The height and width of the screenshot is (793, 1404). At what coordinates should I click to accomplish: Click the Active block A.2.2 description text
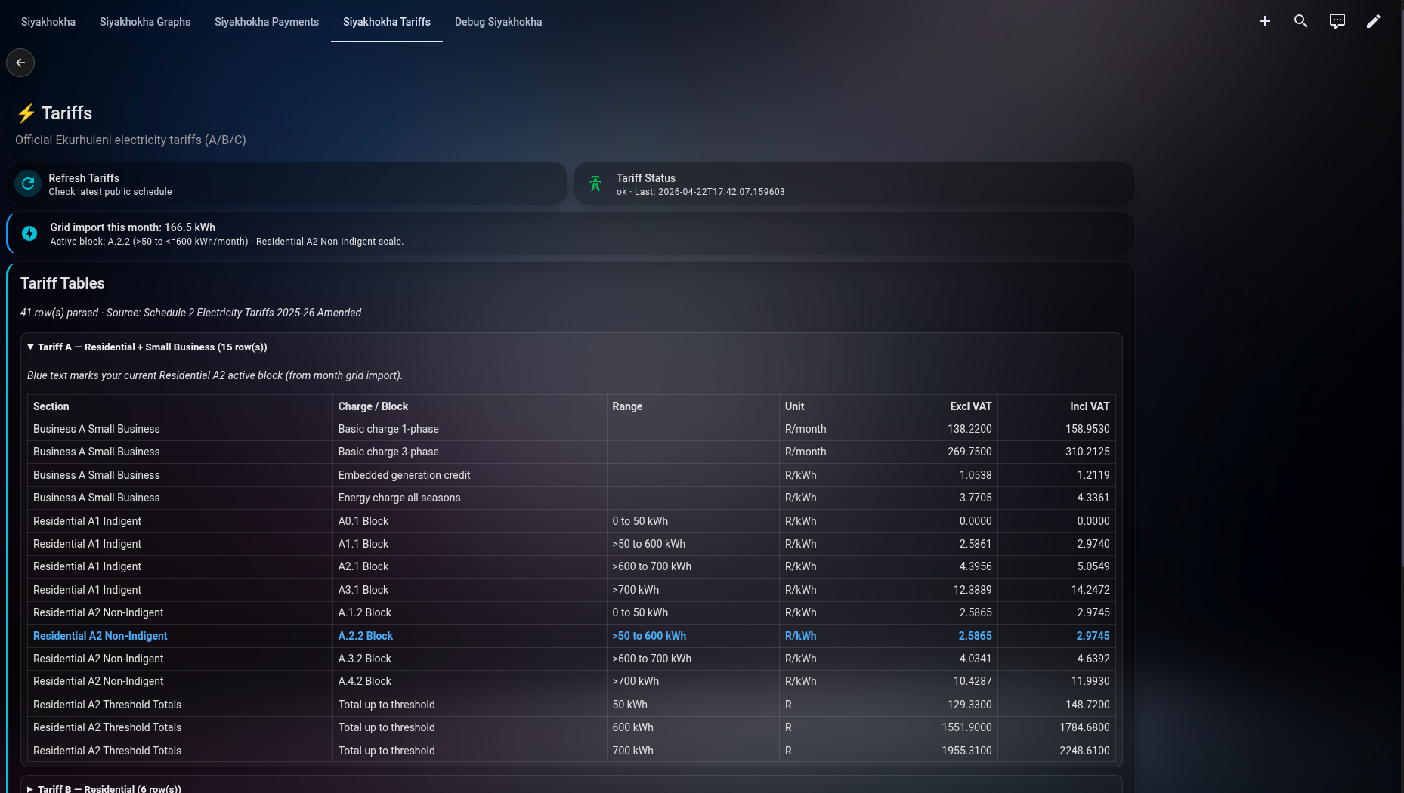[227, 242]
